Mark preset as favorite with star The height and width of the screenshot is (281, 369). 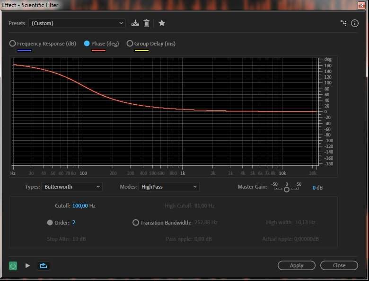tap(162, 23)
